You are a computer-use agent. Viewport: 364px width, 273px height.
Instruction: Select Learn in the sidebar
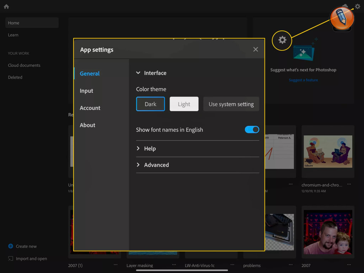click(13, 35)
